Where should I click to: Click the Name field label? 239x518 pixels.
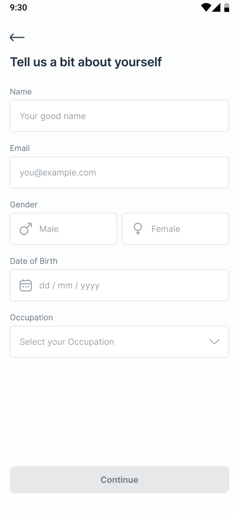[21, 92]
